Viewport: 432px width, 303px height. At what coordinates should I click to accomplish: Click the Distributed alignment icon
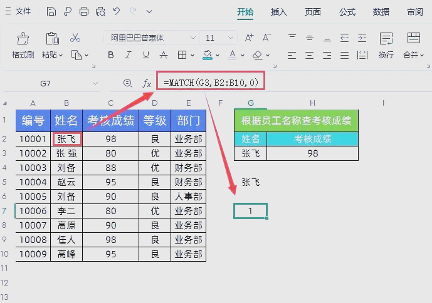(x=362, y=55)
